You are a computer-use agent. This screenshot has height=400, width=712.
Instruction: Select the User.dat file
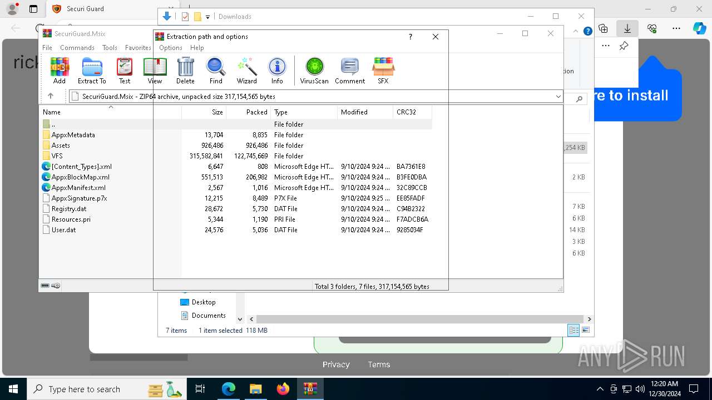pos(236,230)
